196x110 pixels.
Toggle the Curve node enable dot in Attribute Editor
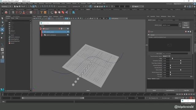188,32
